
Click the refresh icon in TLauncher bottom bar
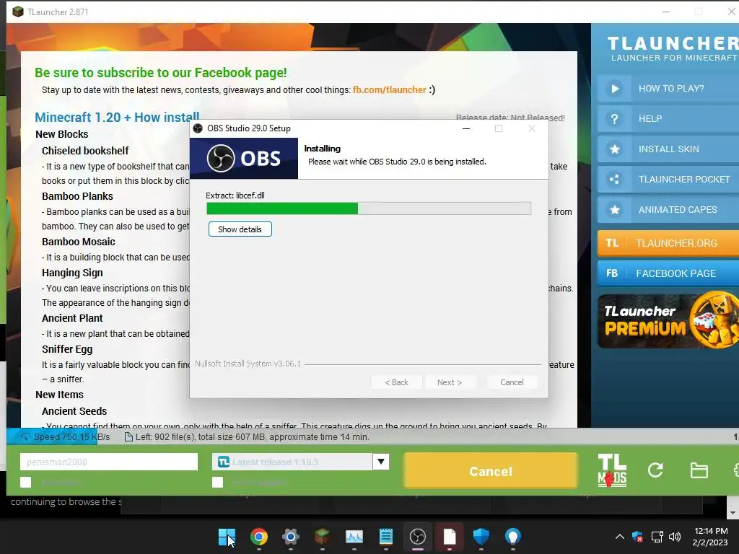click(x=655, y=470)
